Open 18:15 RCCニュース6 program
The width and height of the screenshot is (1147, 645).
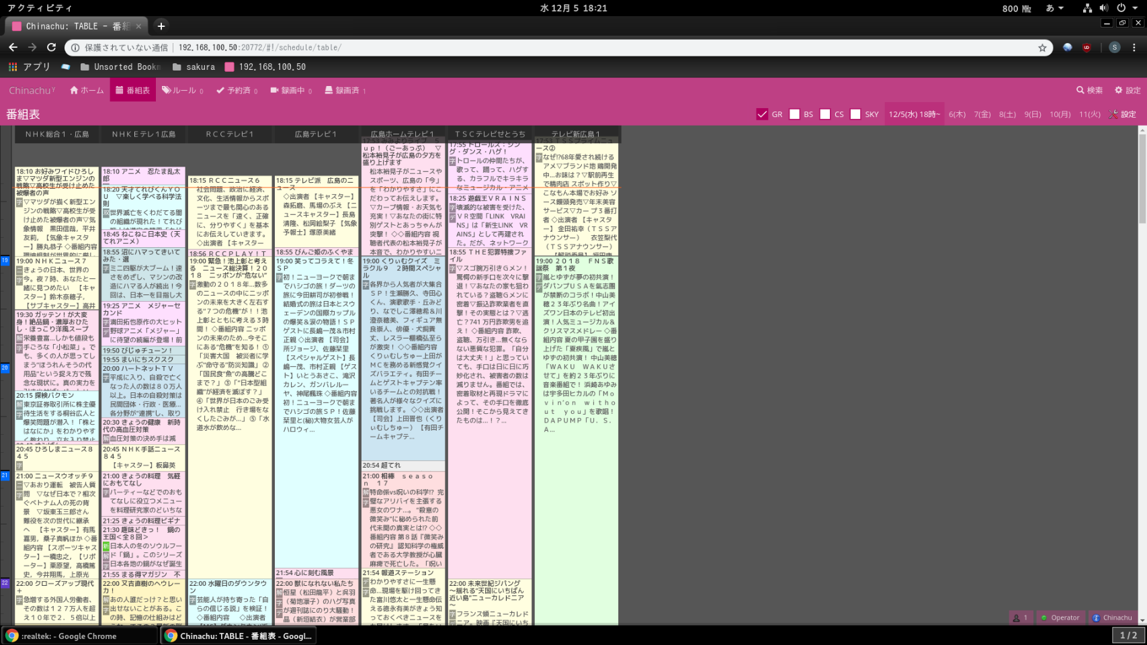(x=230, y=212)
